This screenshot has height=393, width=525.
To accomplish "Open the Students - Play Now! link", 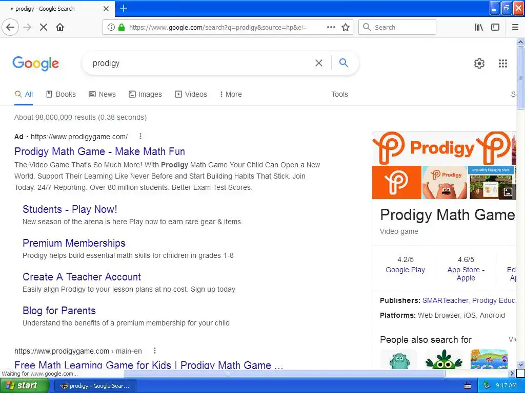I will click(x=70, y=209).
